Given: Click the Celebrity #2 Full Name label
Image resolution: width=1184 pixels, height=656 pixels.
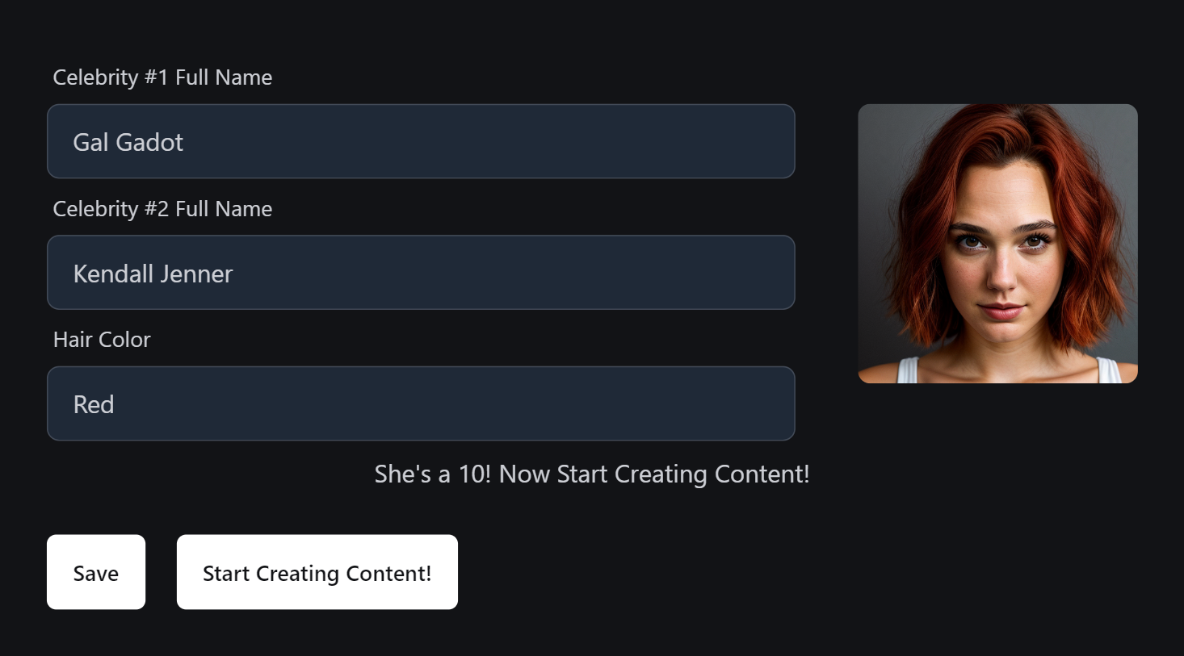Looking at the screenshot, I should (x=162, y=209).
